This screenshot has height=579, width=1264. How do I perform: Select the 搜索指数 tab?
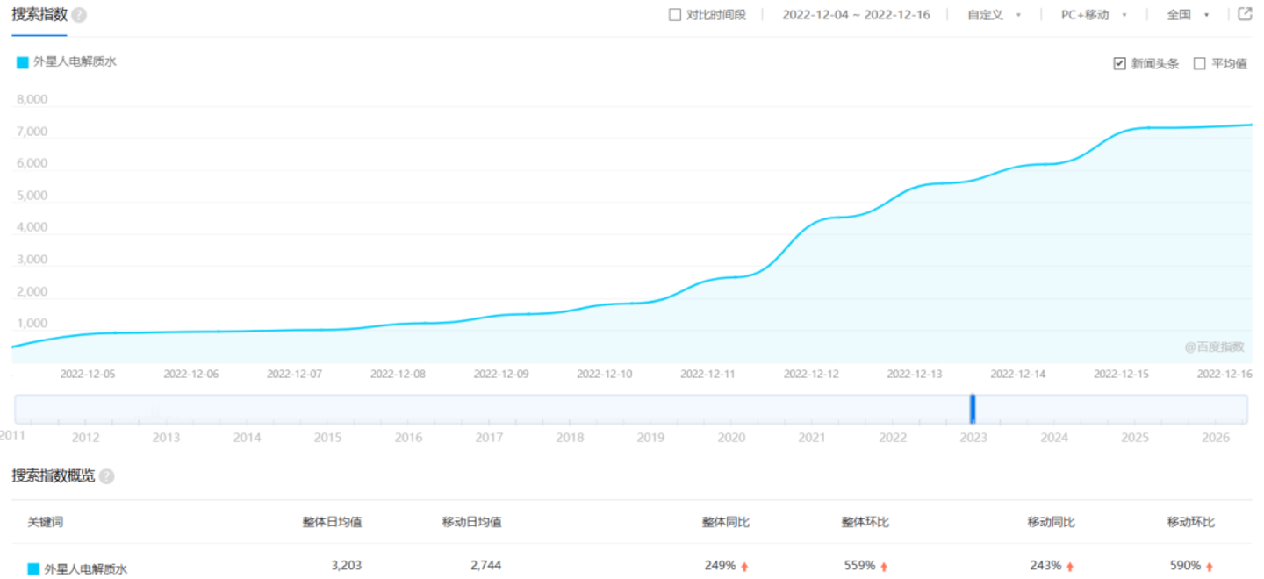39,15
